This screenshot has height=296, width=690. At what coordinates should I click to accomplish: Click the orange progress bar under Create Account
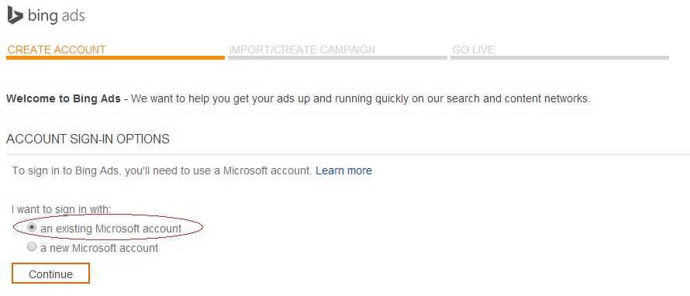click(x=116, y=57)
